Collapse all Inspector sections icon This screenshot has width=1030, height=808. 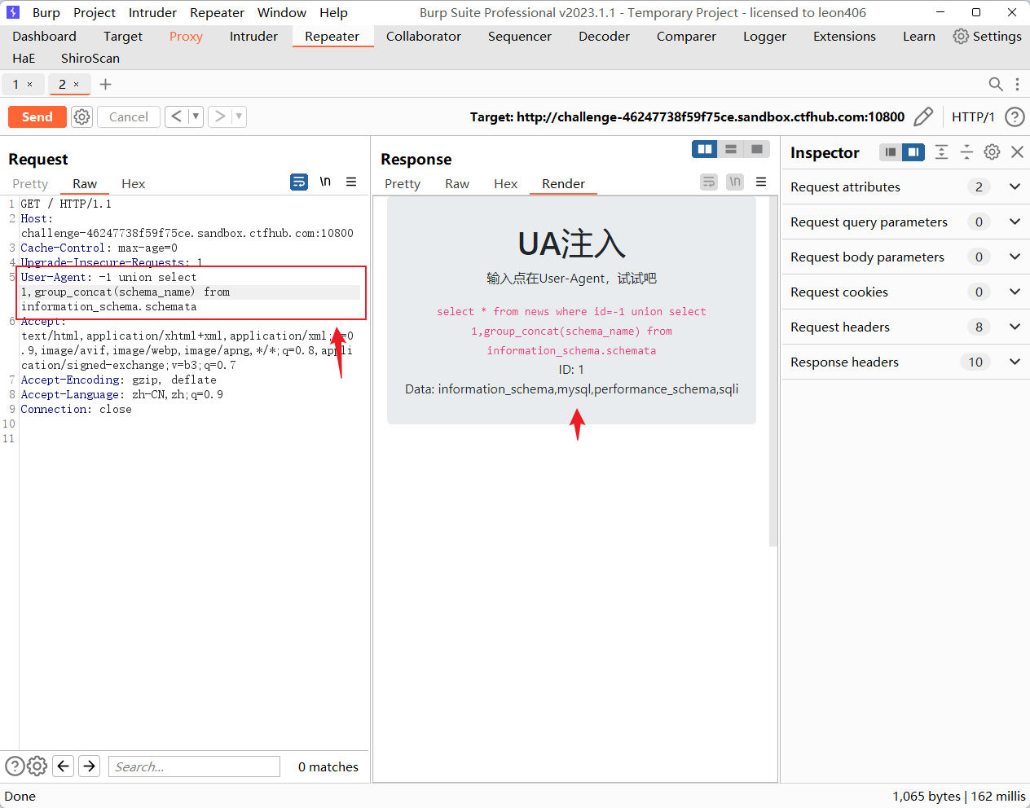click(966, 151)
